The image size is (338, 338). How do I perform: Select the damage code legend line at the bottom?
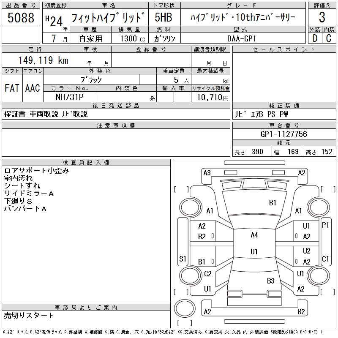click(x=163, y=332)
